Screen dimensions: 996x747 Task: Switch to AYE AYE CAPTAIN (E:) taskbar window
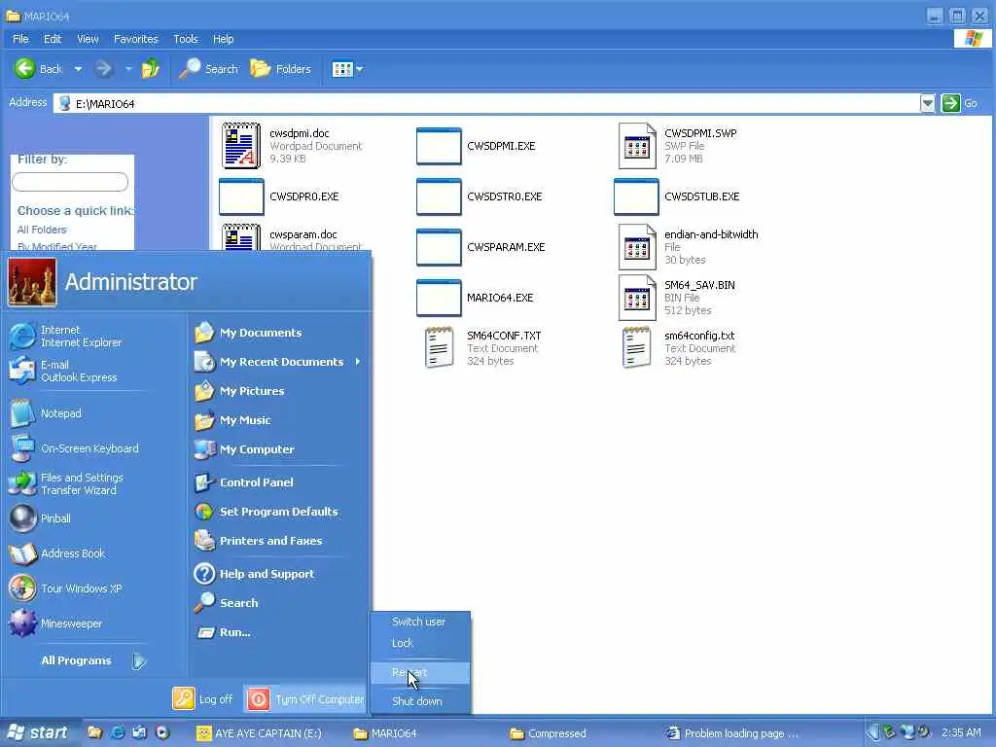click(x=259, y=733)
